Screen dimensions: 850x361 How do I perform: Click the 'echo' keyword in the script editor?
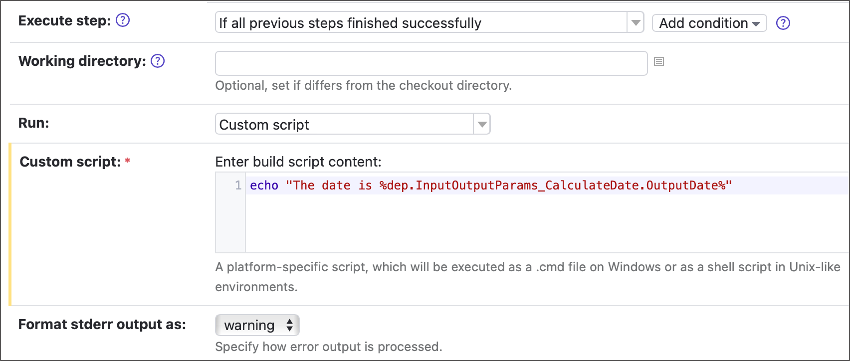click(264, 185)
